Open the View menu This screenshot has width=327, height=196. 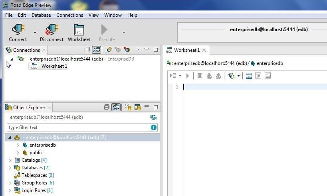pos(93,15)
